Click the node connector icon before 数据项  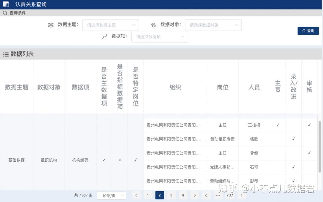104,36
